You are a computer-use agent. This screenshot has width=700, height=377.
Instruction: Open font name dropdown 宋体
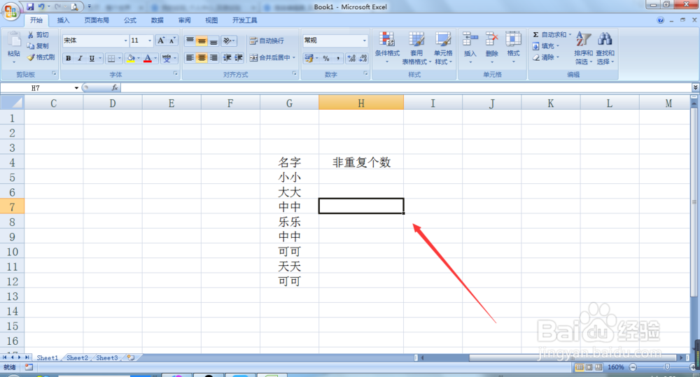pyautogui.click(x=125, y=41)
